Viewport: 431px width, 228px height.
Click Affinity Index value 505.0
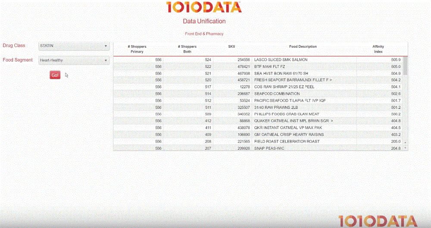pyautogui.click(x=396, y=67)
